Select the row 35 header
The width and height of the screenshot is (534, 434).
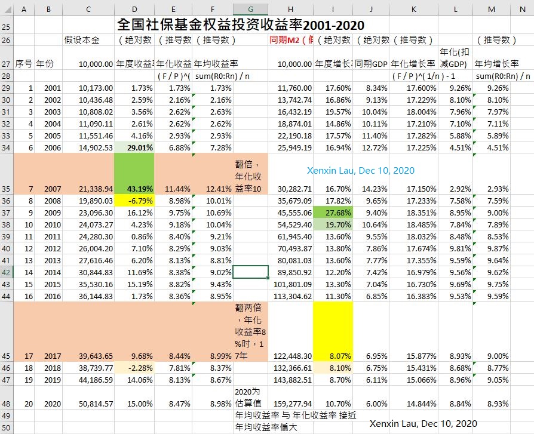tap(6, 189)
